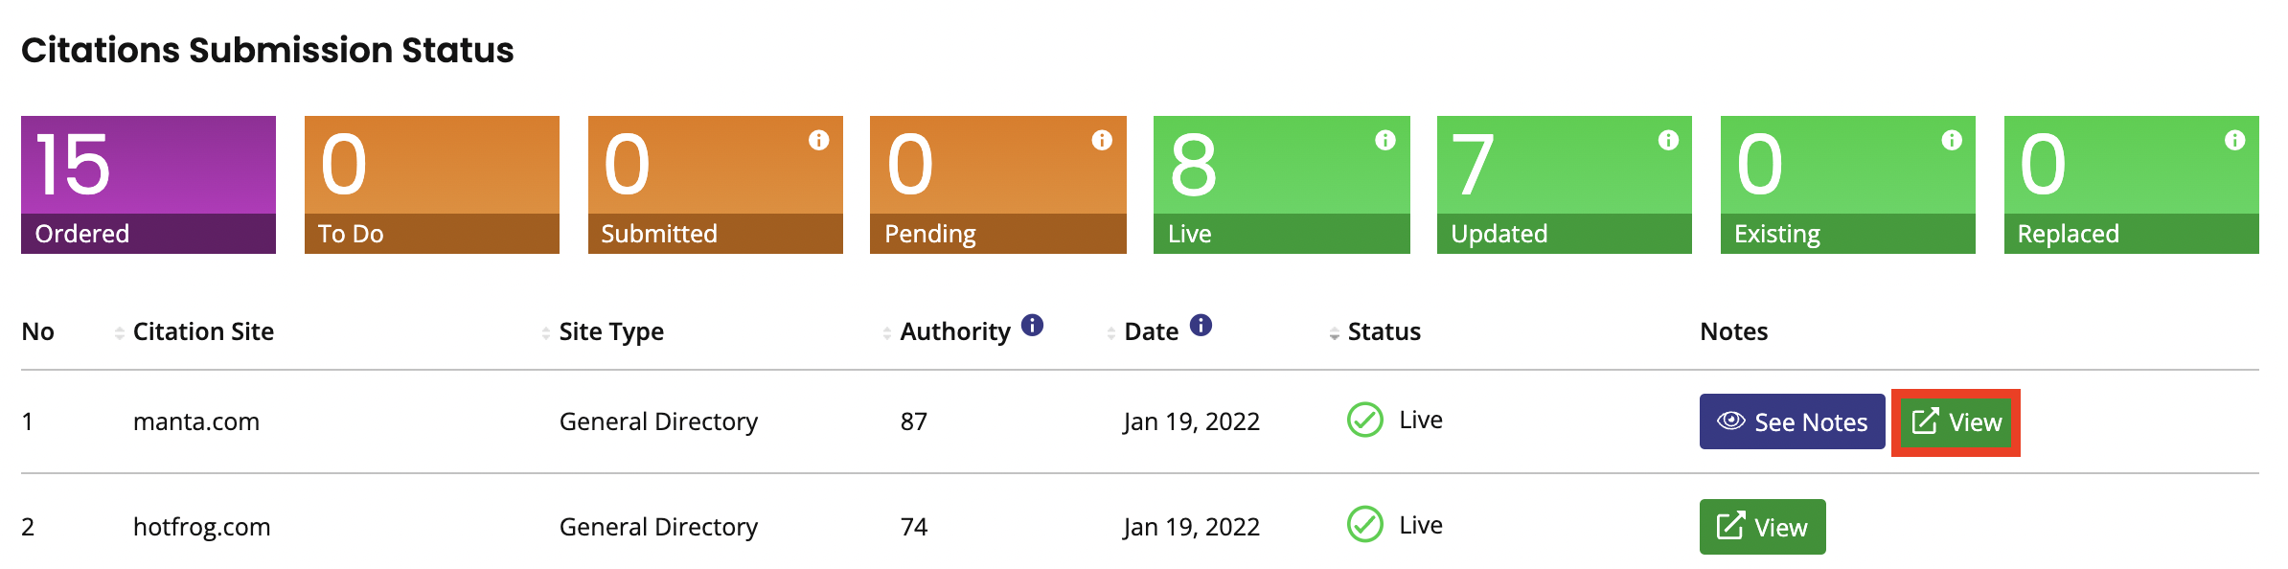Click info icon on Existing tile
2288x569 pixels.
pyautogui.click(x=1952, y=141)
